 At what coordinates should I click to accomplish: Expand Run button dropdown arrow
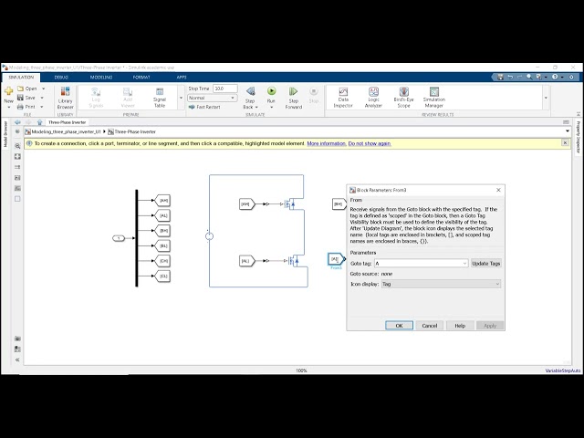(x=272, y=108)
